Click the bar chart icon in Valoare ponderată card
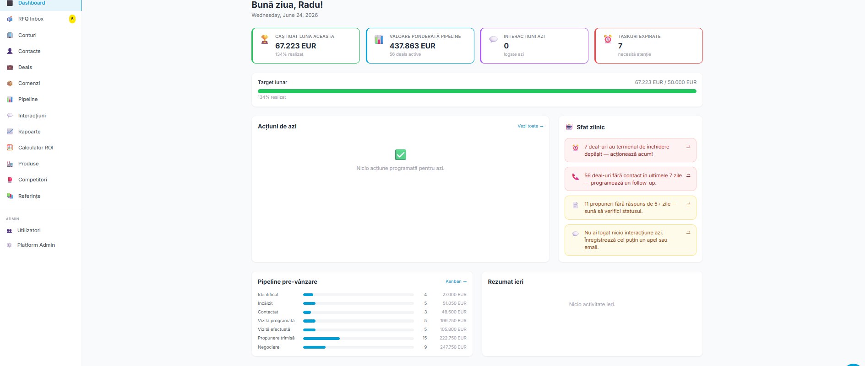The width and height of the screenshot is (865, 366). tap(379, 39)
